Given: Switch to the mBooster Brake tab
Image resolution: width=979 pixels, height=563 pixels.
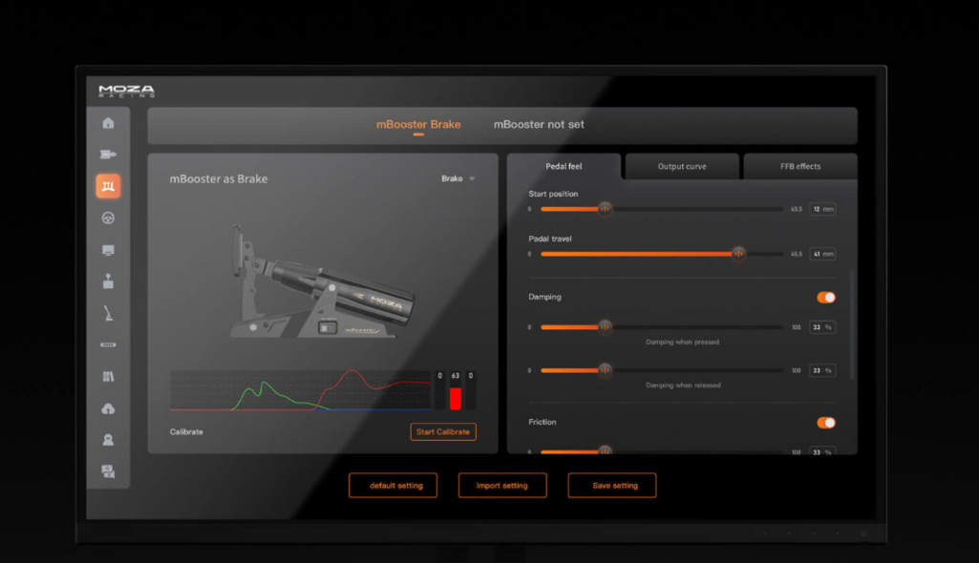Looking at the screenshot, I should (418, 124).
